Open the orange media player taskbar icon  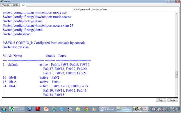pyautogui.click(x=94, y=109)
